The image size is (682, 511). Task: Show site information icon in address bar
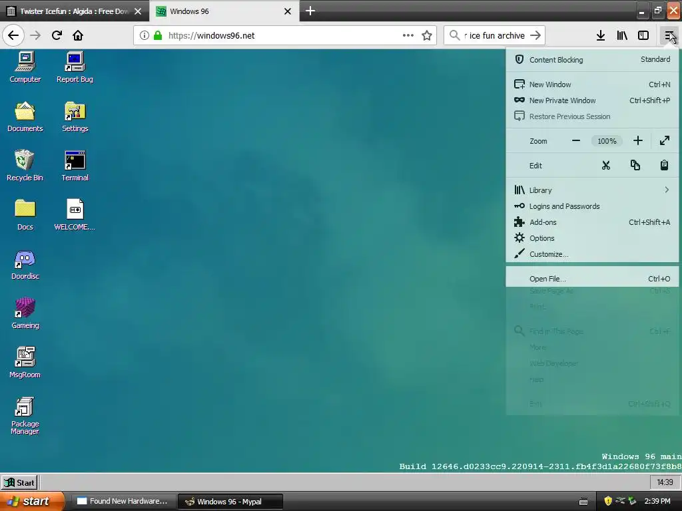144,35
